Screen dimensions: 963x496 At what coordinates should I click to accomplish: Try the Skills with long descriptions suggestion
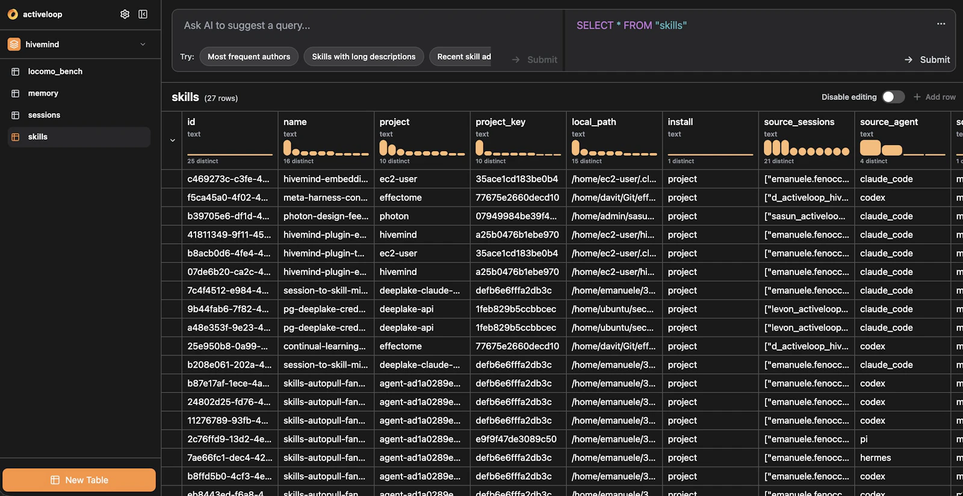(x=364, y=57)
